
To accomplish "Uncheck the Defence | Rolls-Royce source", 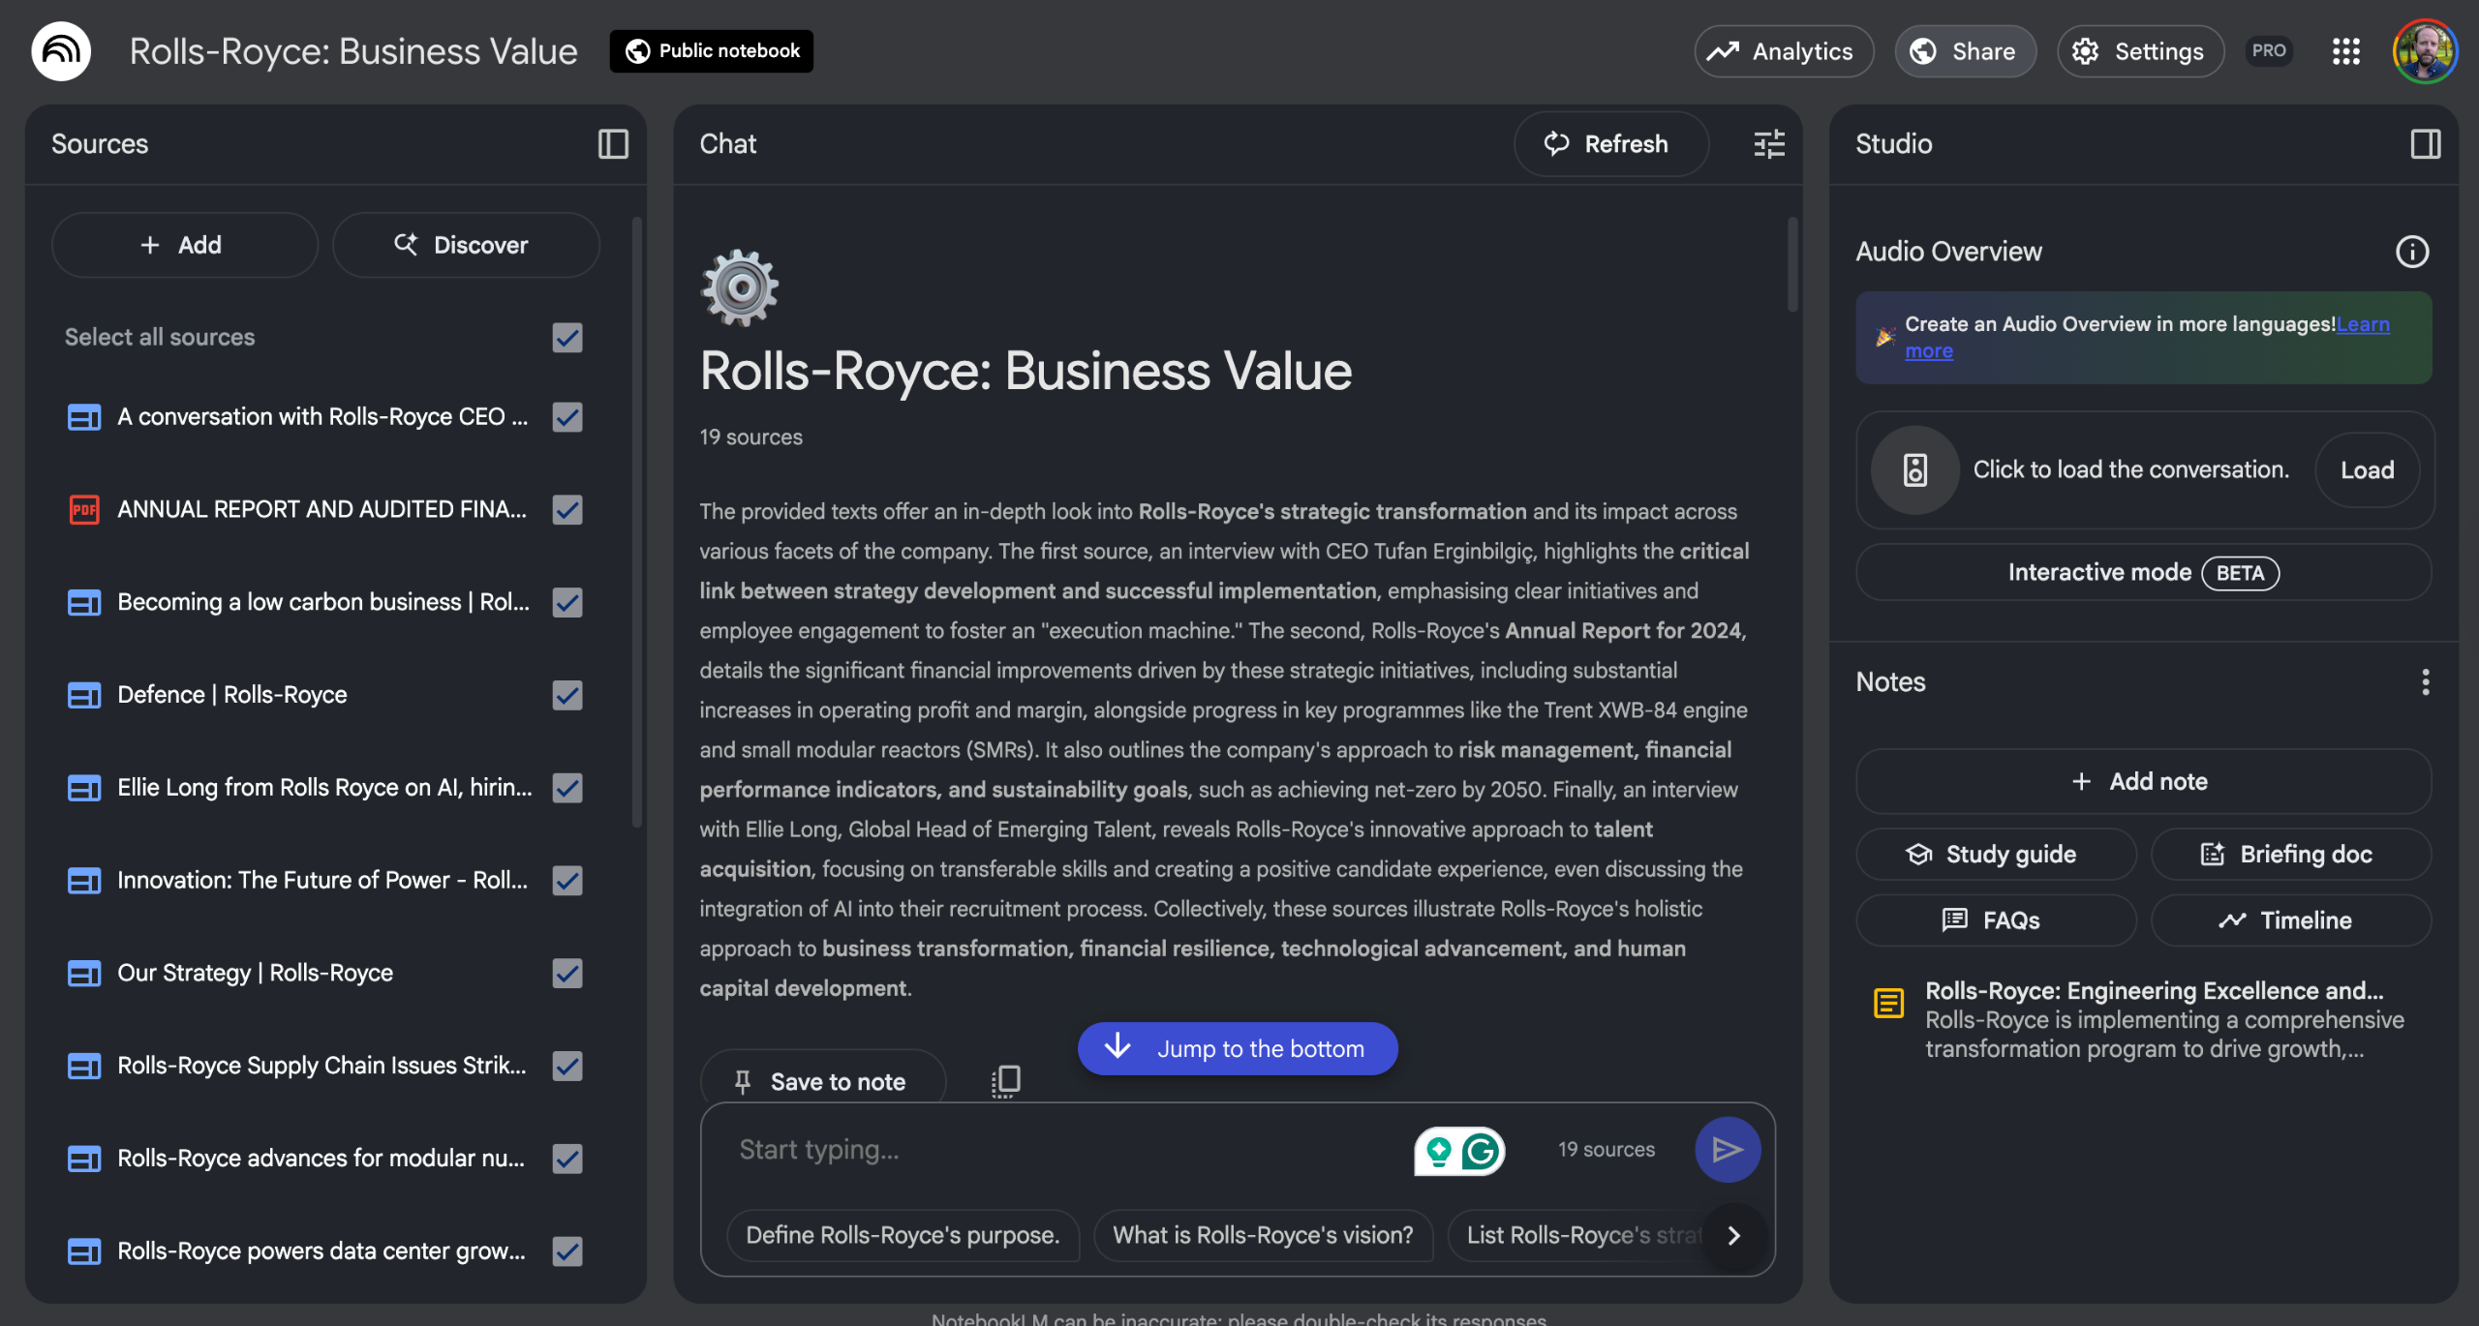I will click(567, 695).
